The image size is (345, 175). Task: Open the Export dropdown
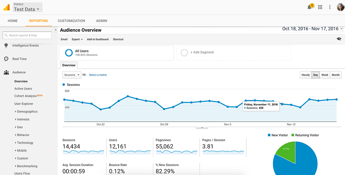(77, 39)
